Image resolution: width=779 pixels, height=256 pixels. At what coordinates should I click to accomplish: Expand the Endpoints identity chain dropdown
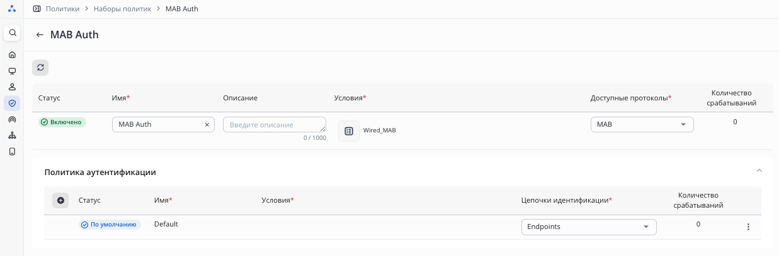pos(588,227)
